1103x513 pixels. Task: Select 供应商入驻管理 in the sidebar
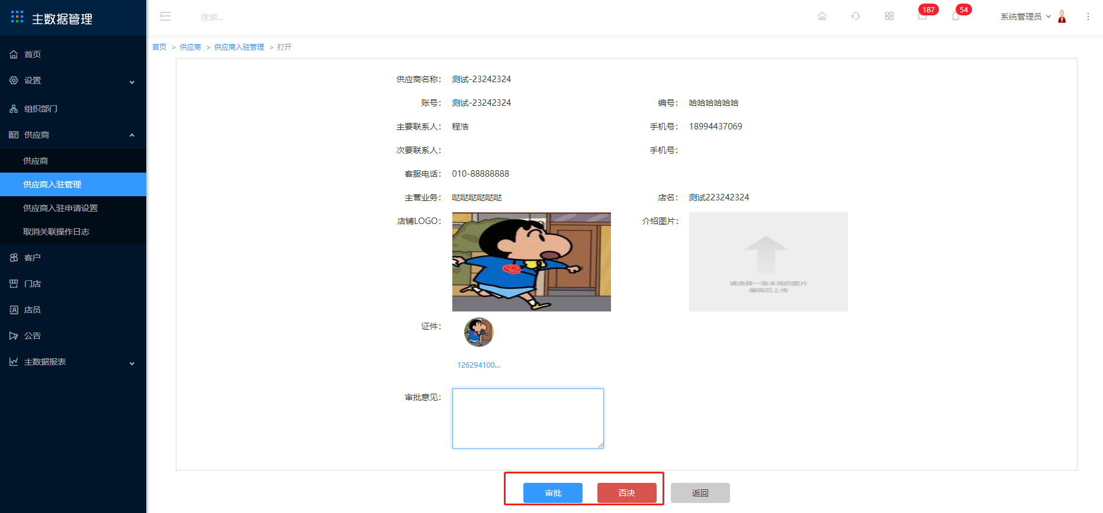pos(73,184)
